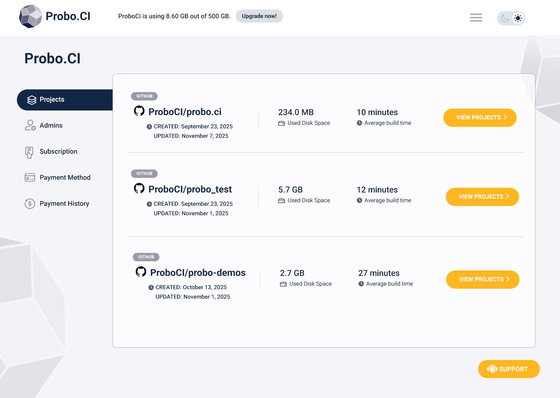Open the Subscription sidebar item
This screenshot has width=560, height=398.
point(58,151)
